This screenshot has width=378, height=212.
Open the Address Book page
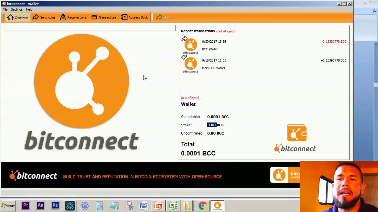pos(134,17)
